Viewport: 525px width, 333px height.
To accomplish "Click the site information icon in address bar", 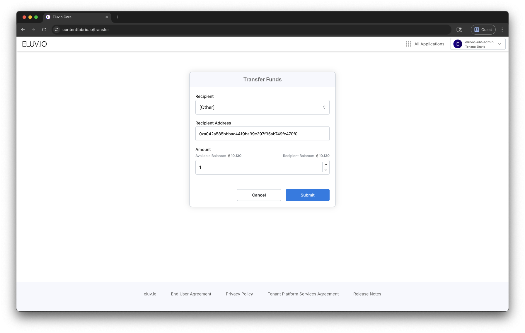I will tap(57, 30).
